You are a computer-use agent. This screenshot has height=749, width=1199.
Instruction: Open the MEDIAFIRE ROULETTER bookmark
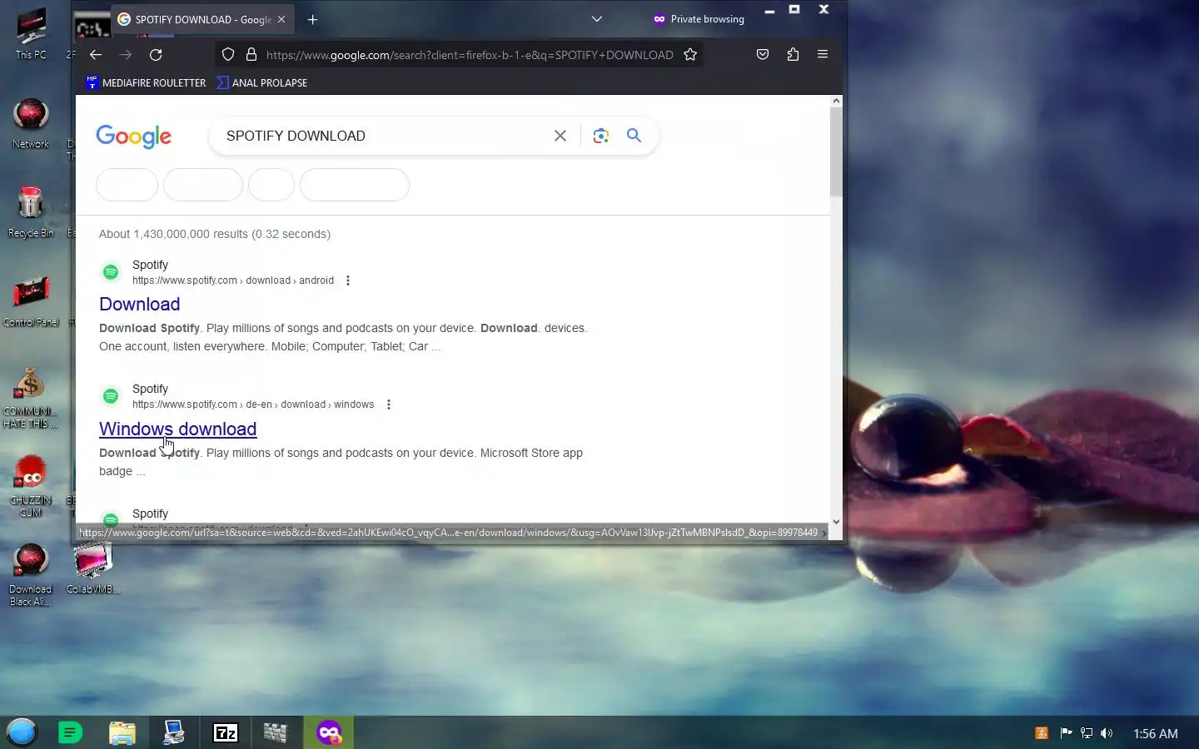pos(146,82)
